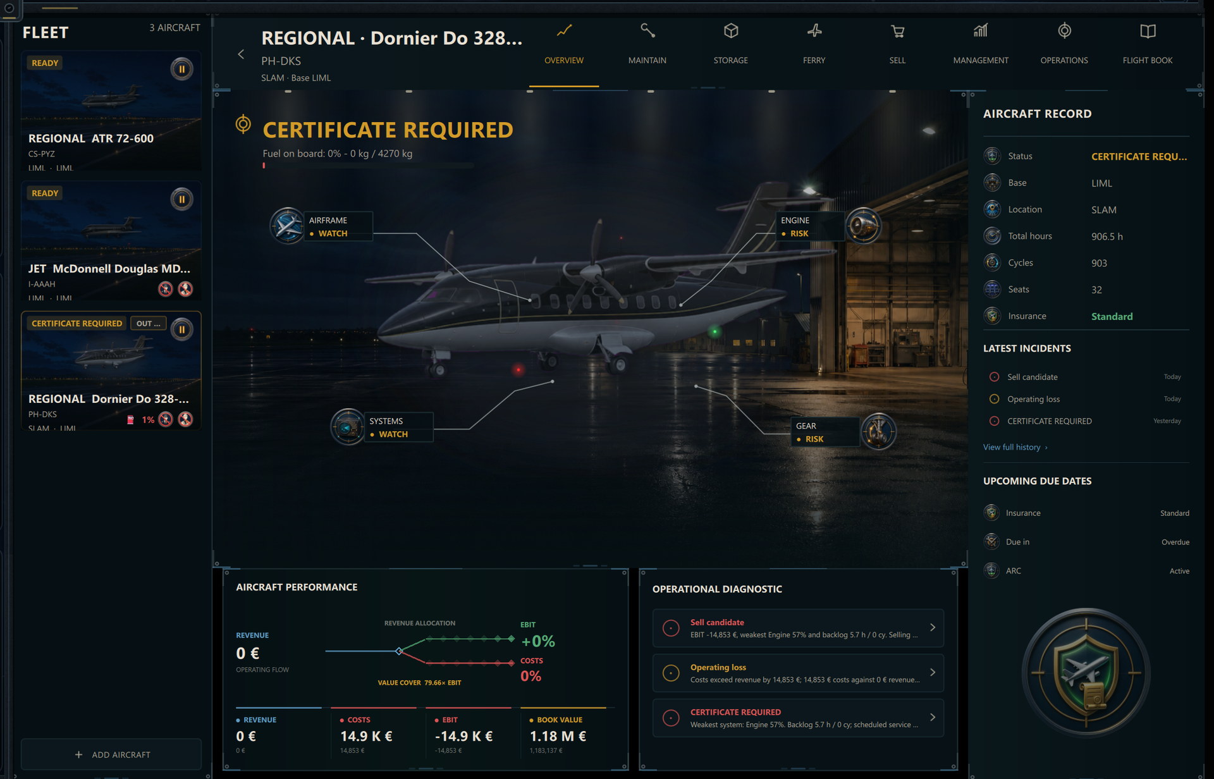
Task: Open the Sell candidate incident from today
Action: (1085, 377)
